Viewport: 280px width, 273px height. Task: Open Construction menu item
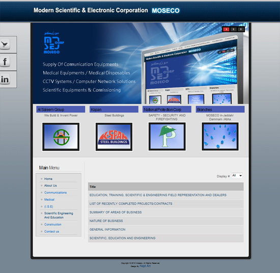coord(52,225)
